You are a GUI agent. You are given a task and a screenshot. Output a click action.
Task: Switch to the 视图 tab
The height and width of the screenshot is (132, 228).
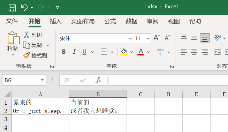point(174,21)
